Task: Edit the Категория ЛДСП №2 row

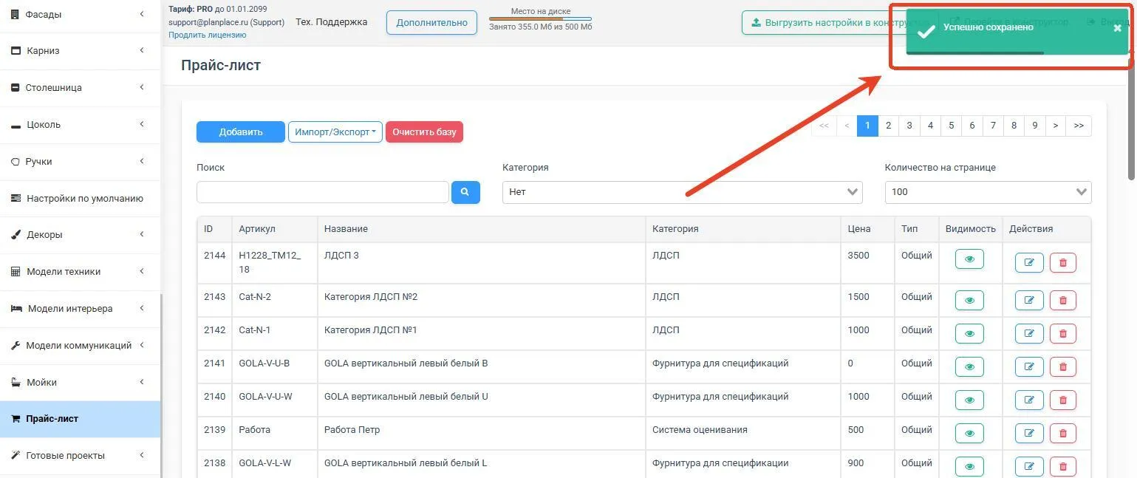Action: (x=1029, y=300)
